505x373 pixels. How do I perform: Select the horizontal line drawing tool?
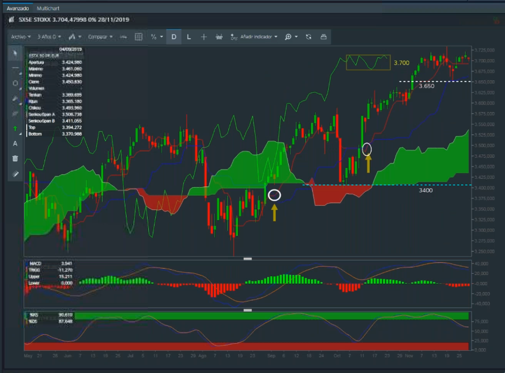coord(15,68)
